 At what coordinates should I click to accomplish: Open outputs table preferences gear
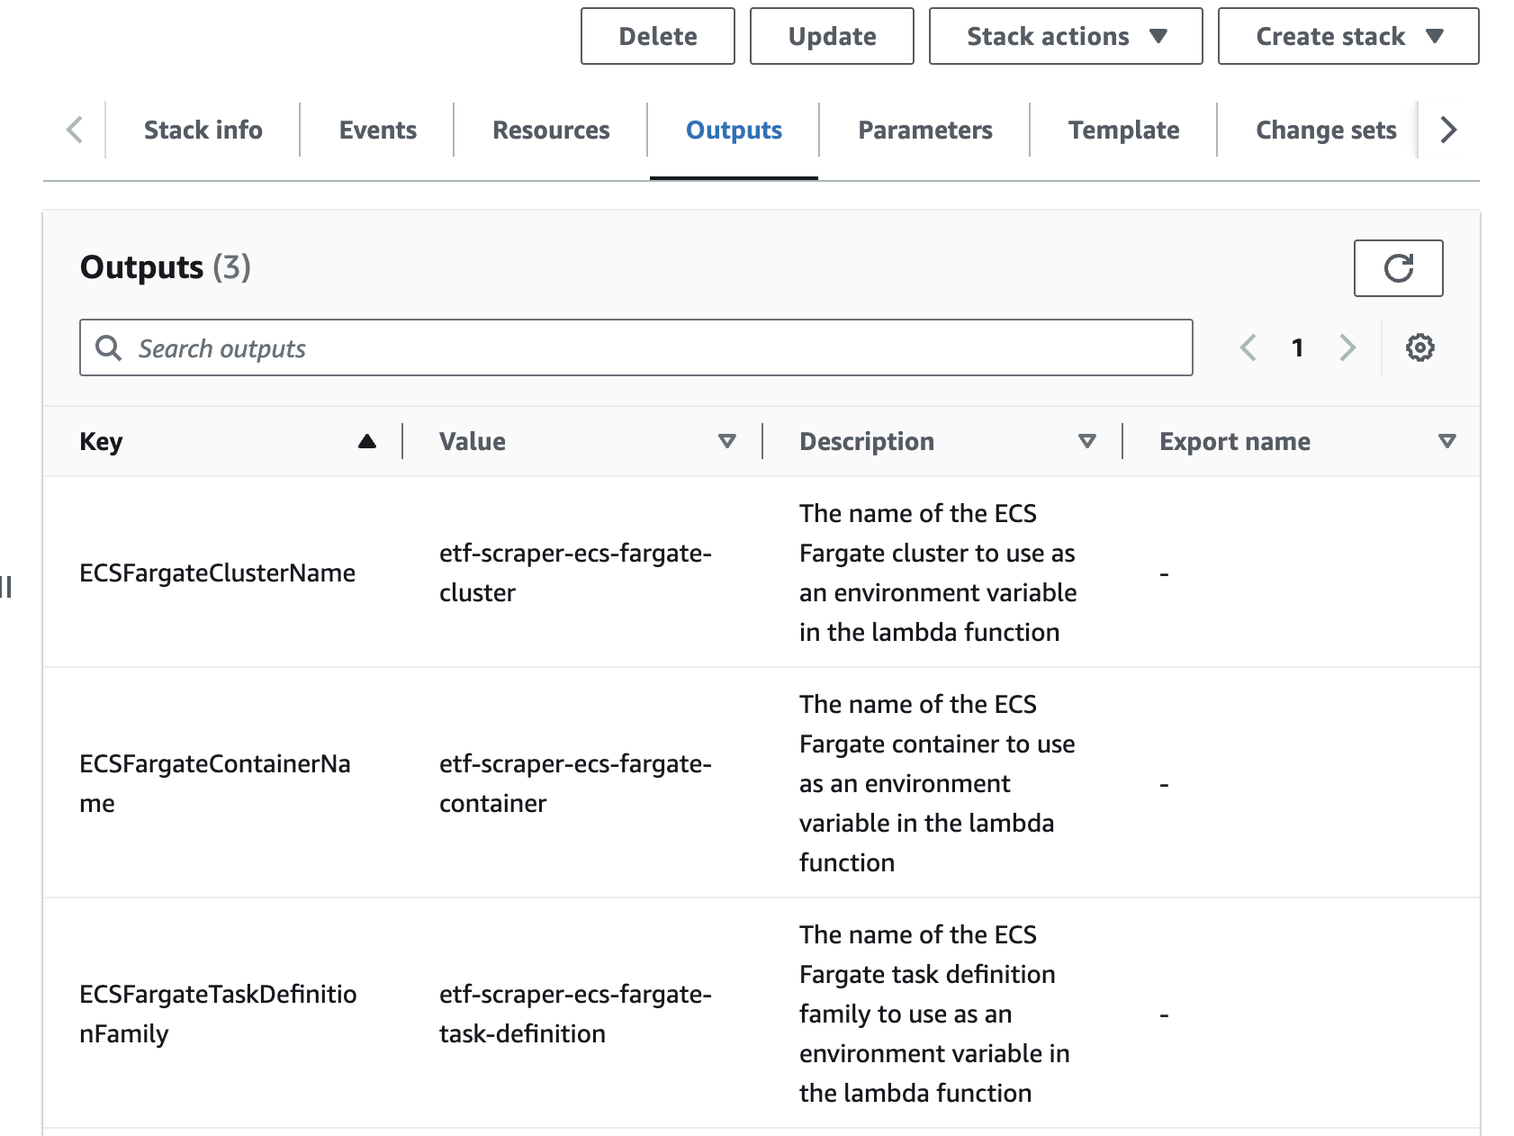[1419, 347]
